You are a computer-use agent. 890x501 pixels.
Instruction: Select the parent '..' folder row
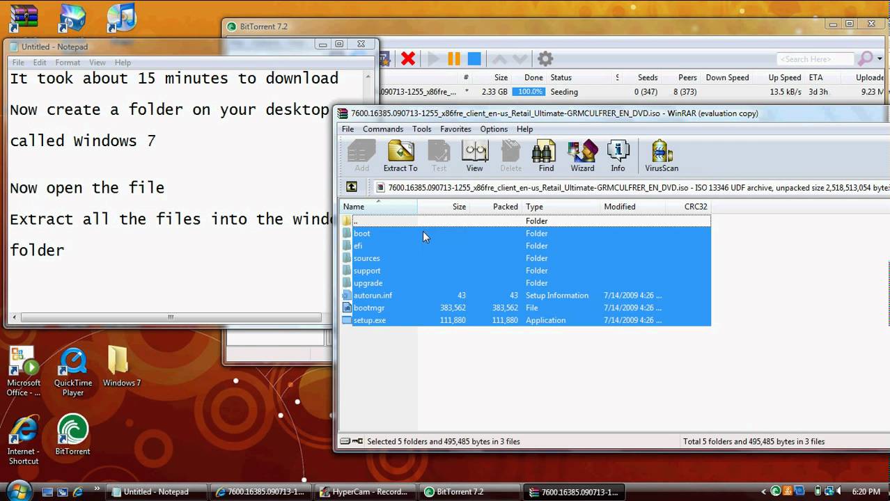click(526, 221)
